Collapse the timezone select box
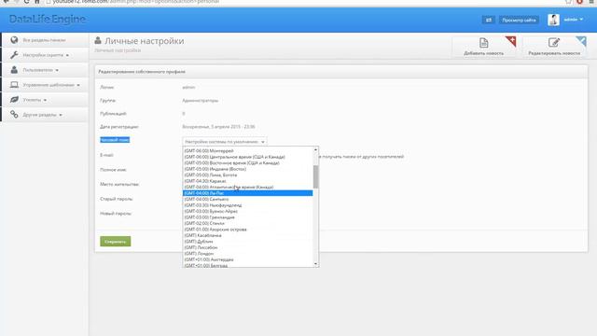This screenshot has width=597, height=336. [x=225, y=142]
